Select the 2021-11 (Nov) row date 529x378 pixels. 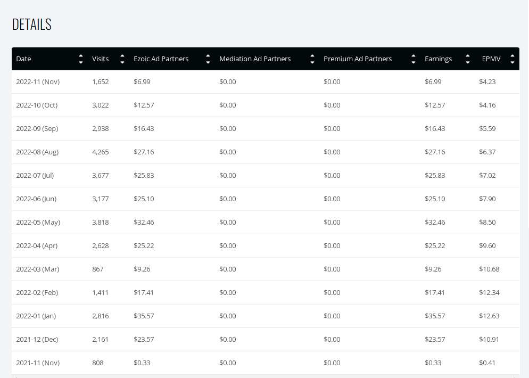(x=38, y=363)
